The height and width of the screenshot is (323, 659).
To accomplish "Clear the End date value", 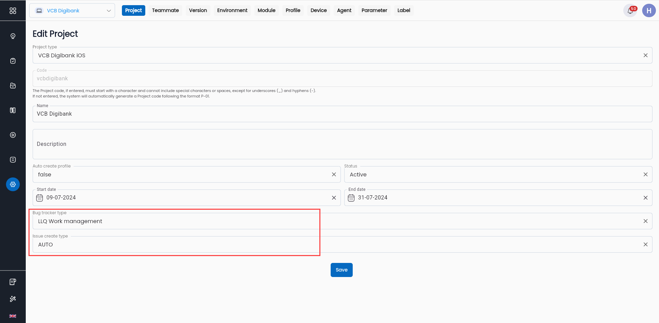I will 645,198.
